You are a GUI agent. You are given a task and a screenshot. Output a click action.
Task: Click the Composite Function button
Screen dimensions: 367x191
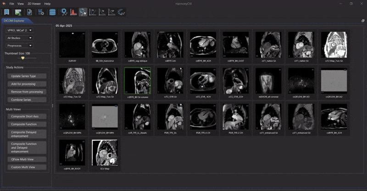pyautogui.click(x=27, y=125)
